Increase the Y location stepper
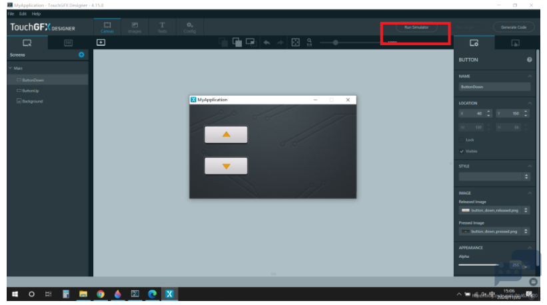Image resolution: width=547 pixels, height=305 pixels. point(526,112)
